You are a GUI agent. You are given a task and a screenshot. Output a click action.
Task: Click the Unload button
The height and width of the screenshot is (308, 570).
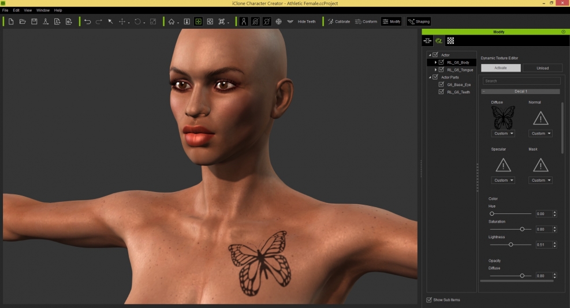[542, 68]
